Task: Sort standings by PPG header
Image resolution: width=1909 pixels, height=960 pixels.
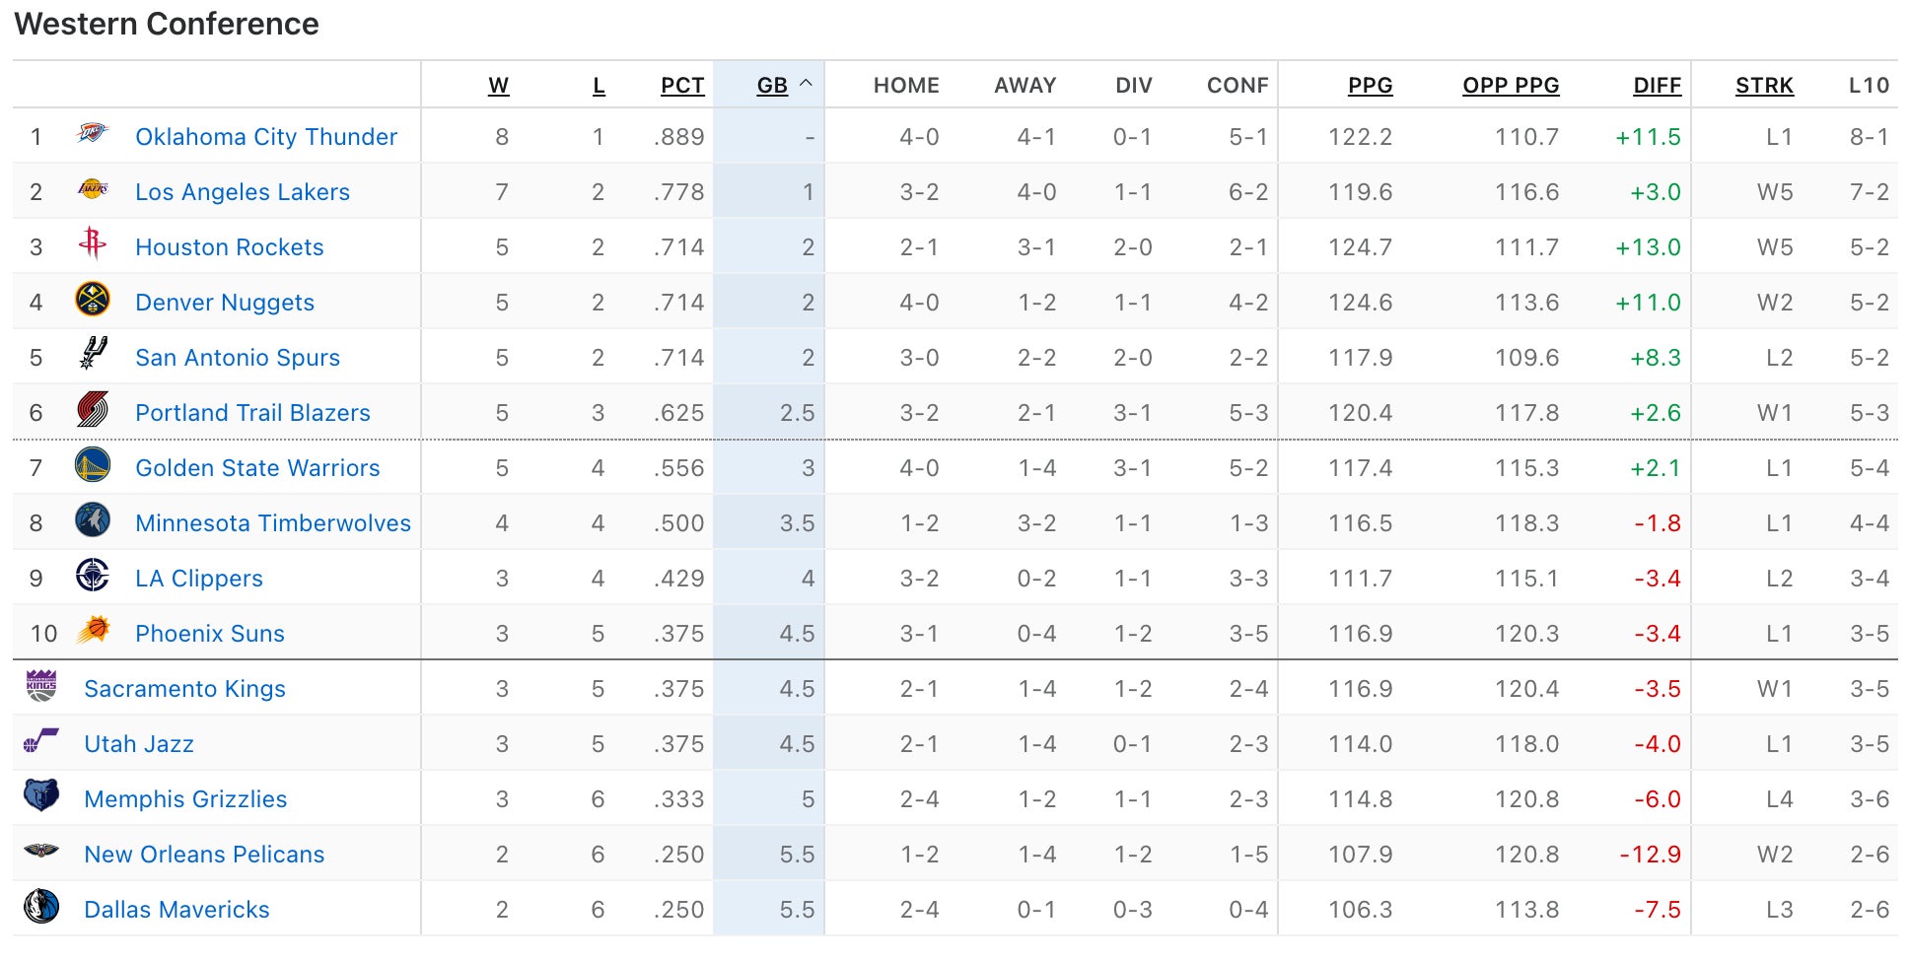Action: [x=1370, y=86]
